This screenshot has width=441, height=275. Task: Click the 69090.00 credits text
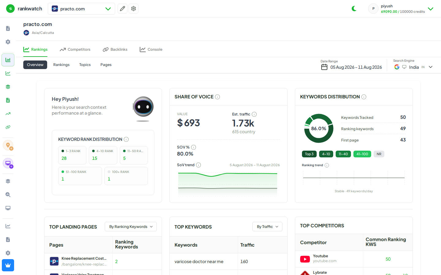click(x=389, y=12)
